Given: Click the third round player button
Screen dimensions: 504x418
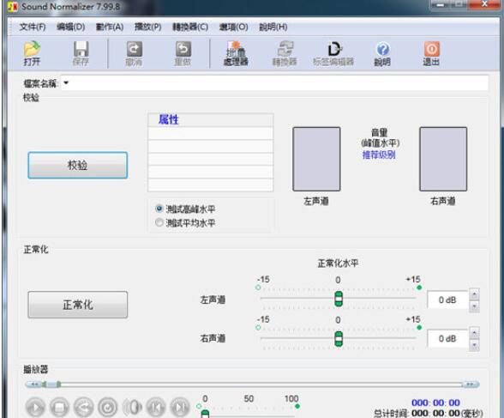Looking at the screenshot, I should (84, 408).
